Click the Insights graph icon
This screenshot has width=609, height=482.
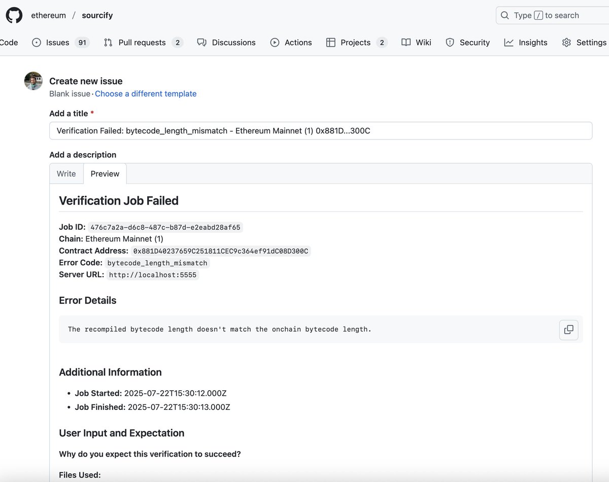click(x=509, y=43)
